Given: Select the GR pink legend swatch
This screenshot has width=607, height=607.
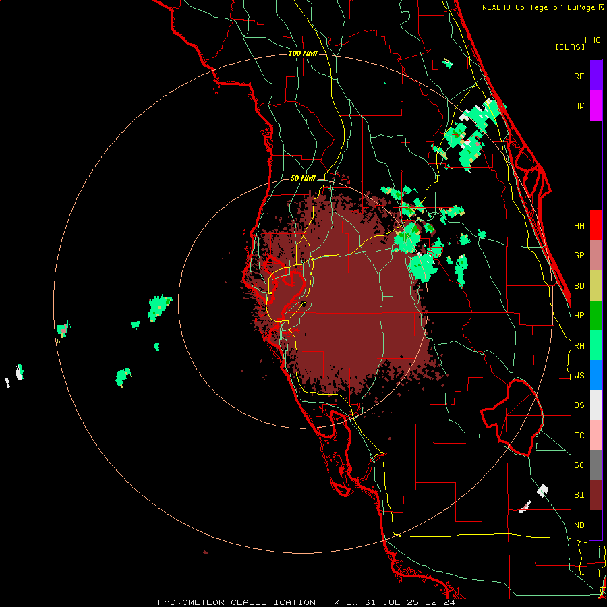Looking at the screenshot, I should tap(596, 256).
